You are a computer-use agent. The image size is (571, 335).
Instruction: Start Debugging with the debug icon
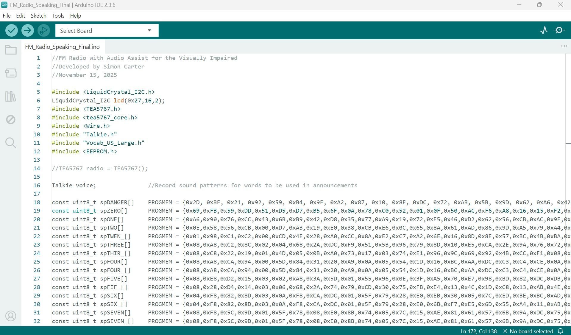(44, 30)
